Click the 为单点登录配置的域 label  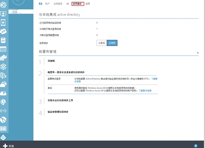click(49, 35)
